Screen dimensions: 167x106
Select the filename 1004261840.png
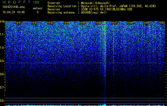click(14, 7)
